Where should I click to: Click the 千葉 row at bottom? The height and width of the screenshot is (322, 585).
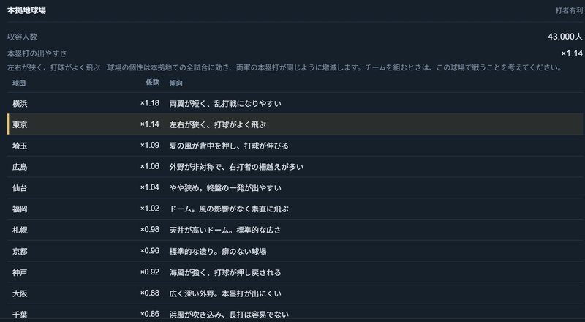pos(295,314)
